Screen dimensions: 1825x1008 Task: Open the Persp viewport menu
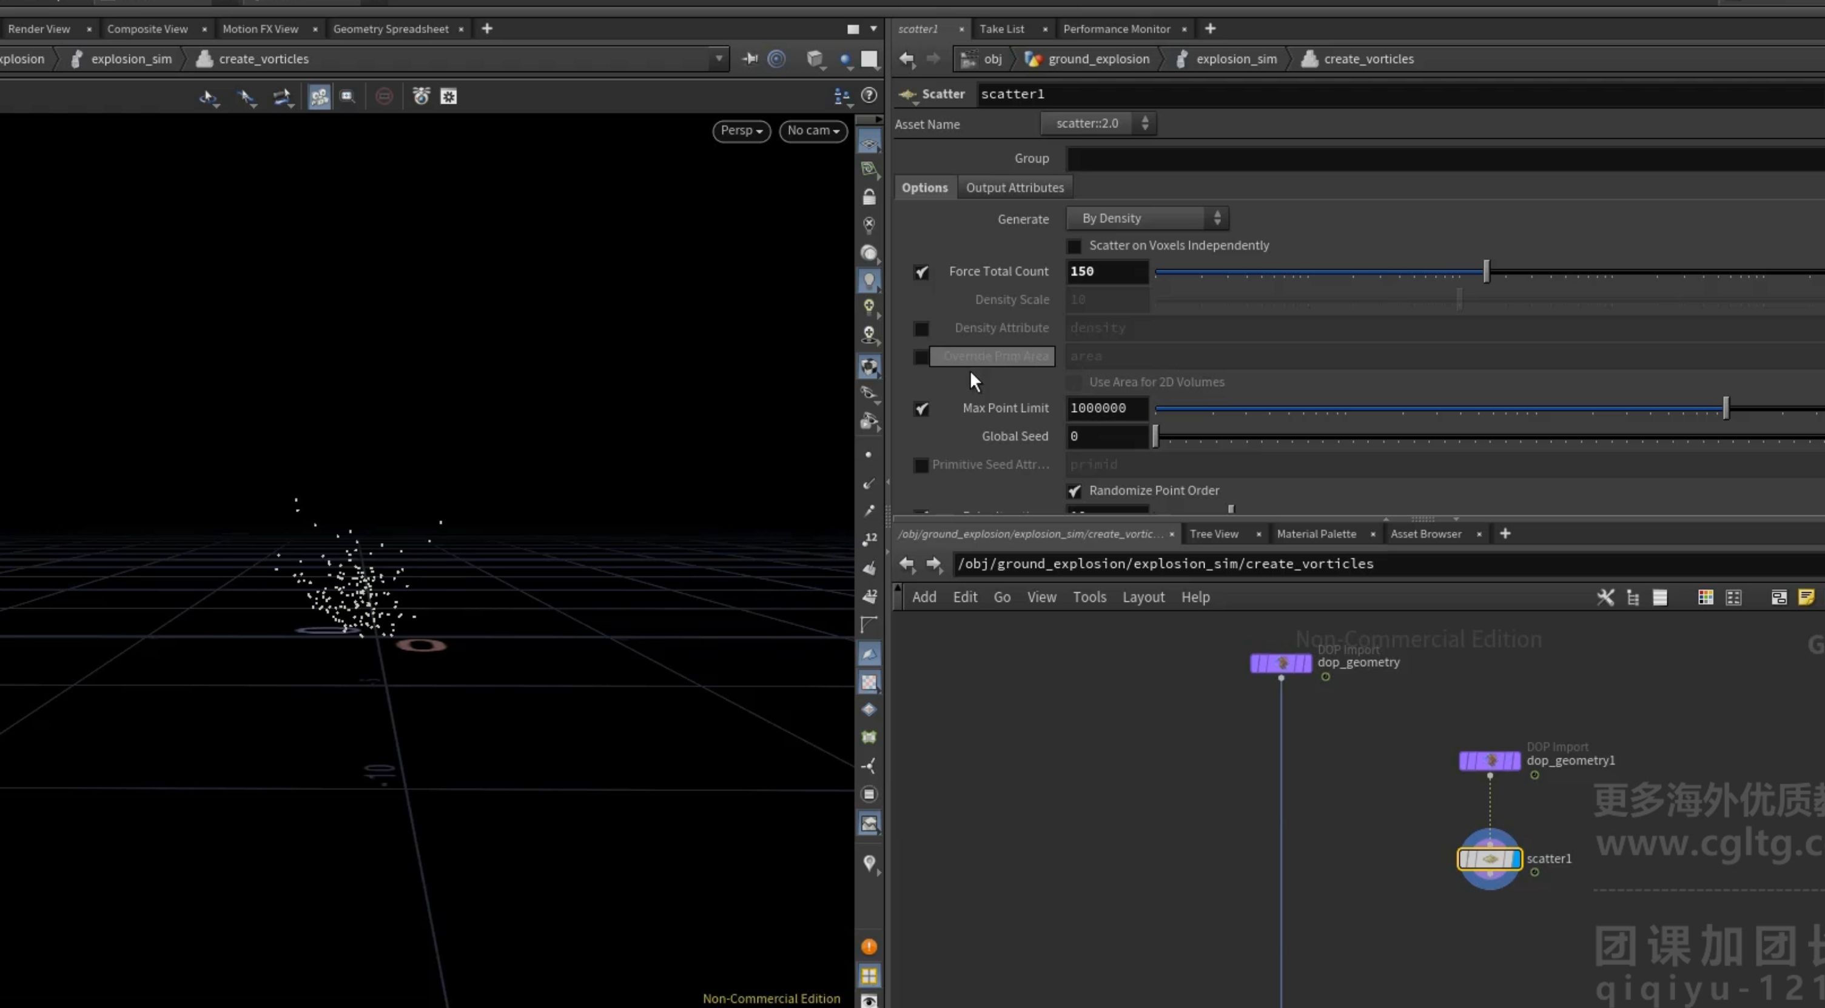point(741,131)
